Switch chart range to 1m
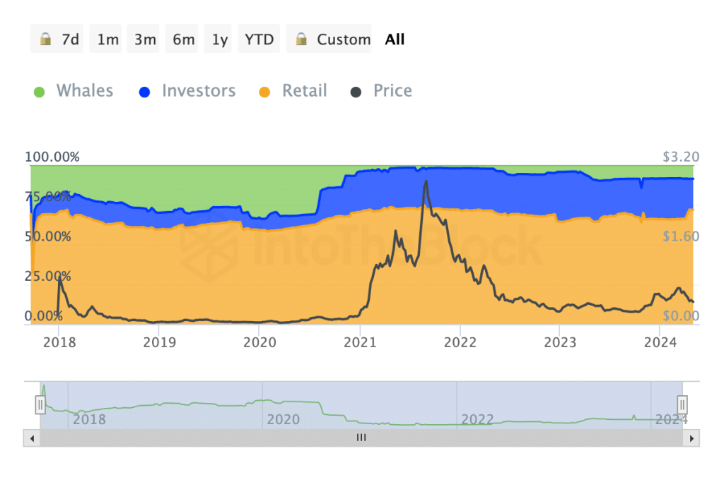Screen dimensions: 724x482 click(x=106, y=39)
